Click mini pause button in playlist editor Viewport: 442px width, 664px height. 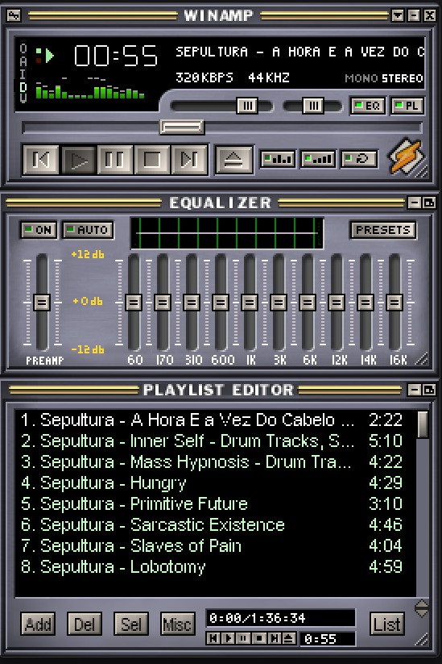[244, 637]
